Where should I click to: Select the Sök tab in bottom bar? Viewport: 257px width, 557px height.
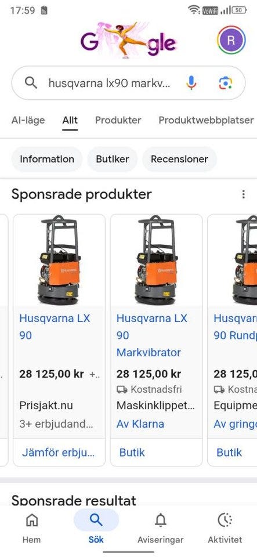tap(96, 528)
